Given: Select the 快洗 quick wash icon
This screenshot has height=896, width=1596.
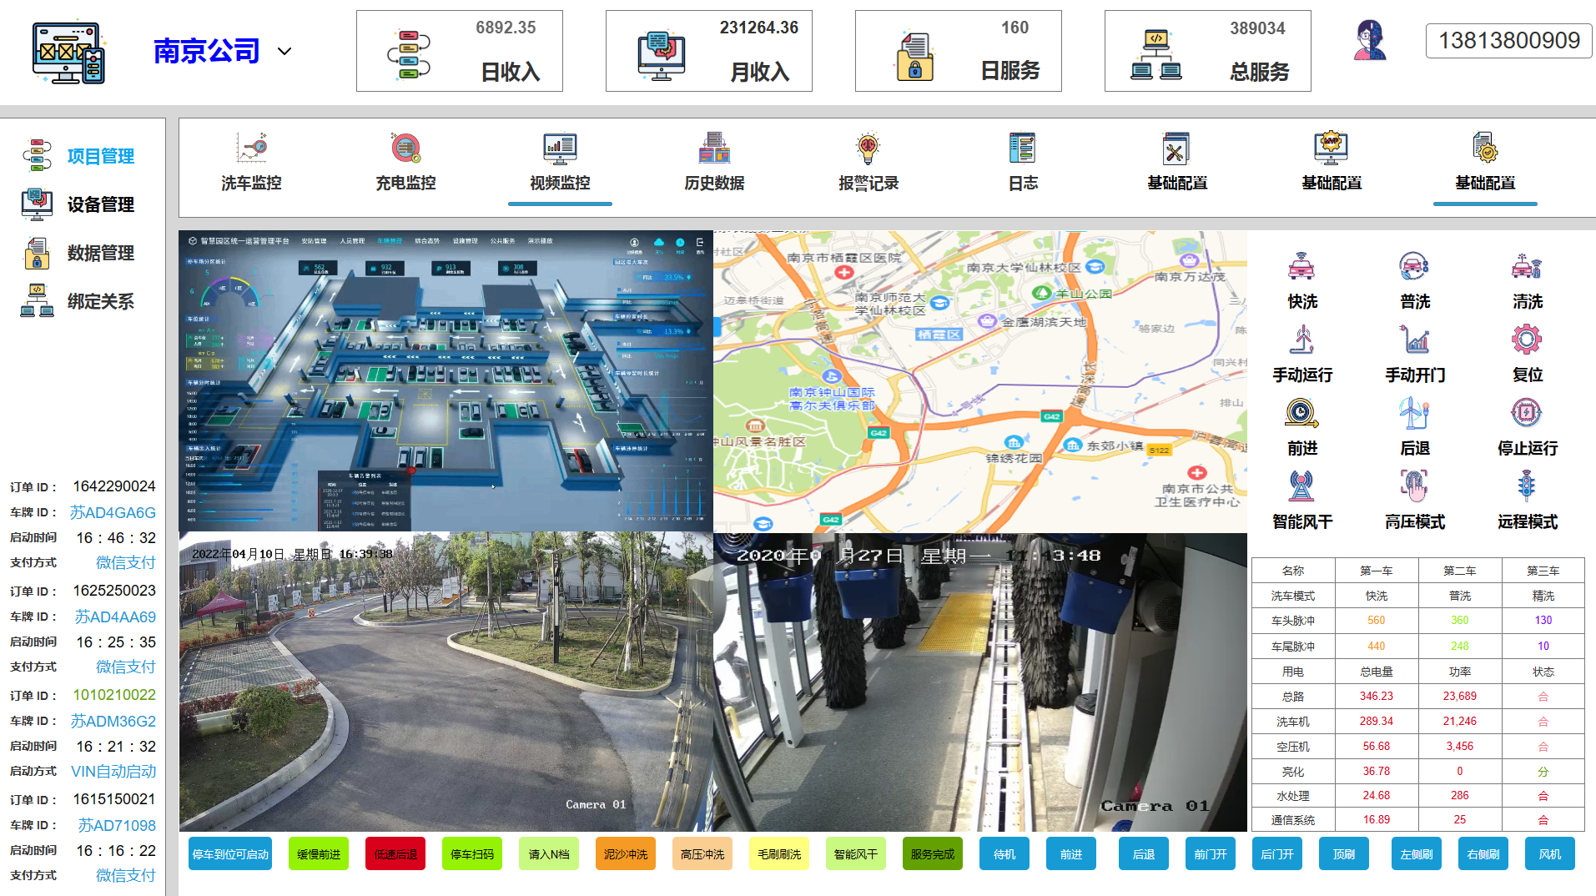Looking at the screenshot, I should tap(1301, 266).
